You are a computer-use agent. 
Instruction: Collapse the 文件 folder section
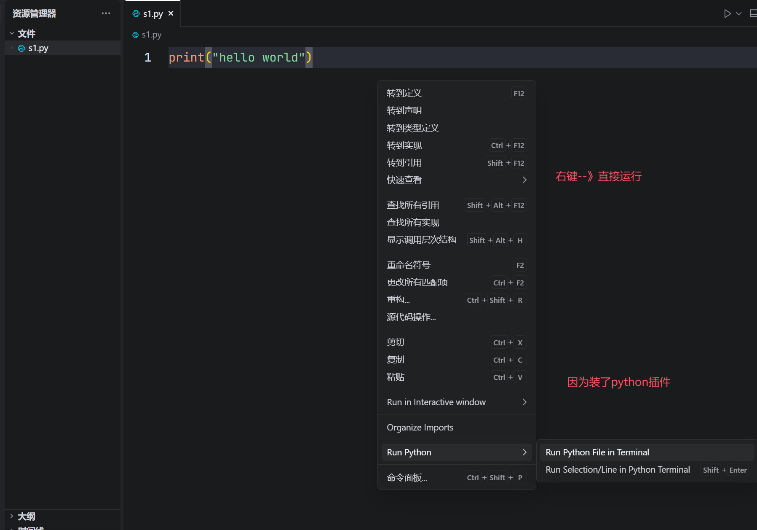[62, 33]
